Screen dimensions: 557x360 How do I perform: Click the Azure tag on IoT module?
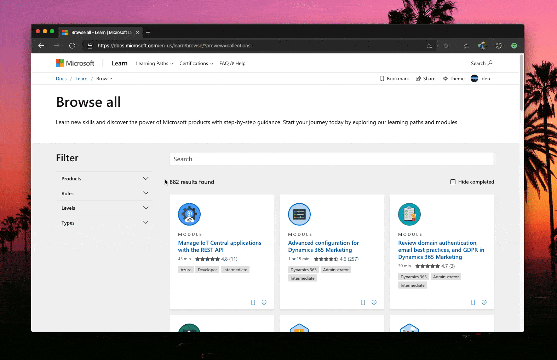186,269
